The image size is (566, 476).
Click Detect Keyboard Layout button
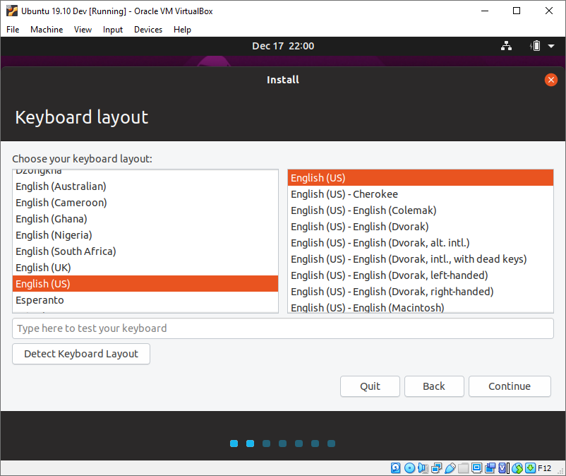point(81,354)
